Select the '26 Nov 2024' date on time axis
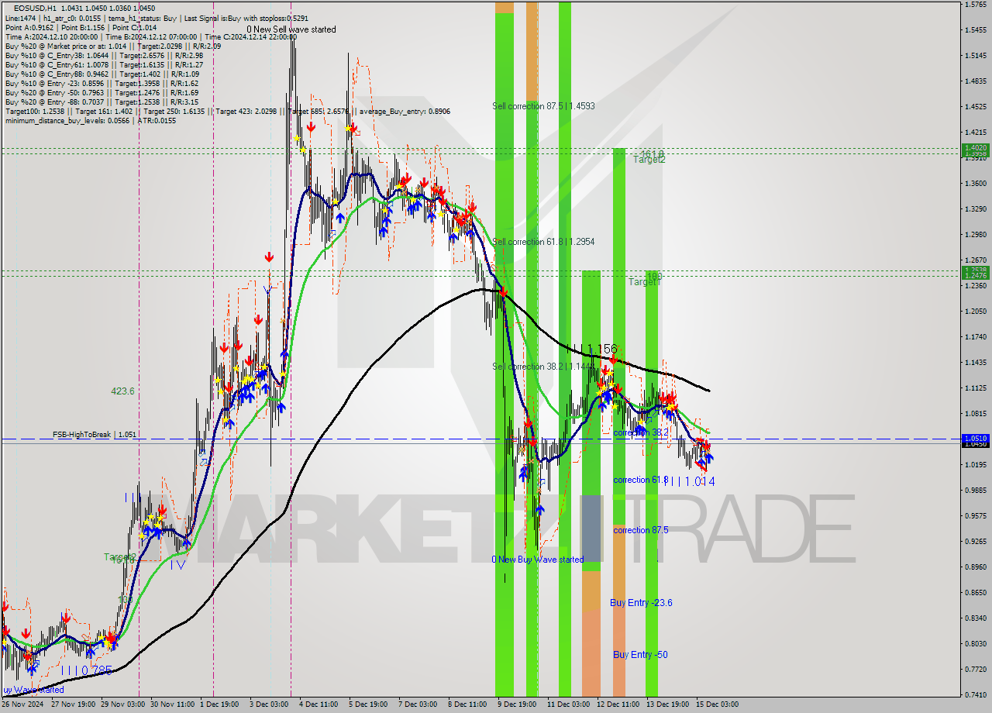Image resolution: width=992 pixels, height=713 pixels. click(23, 705)
